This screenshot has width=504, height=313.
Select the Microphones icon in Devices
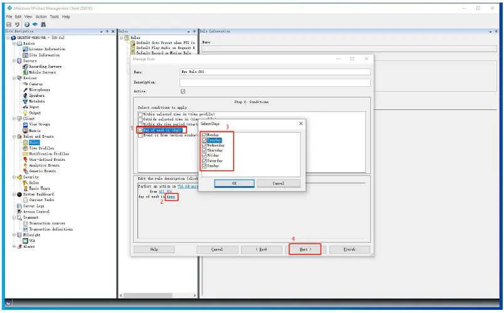[x=25, y=89]
